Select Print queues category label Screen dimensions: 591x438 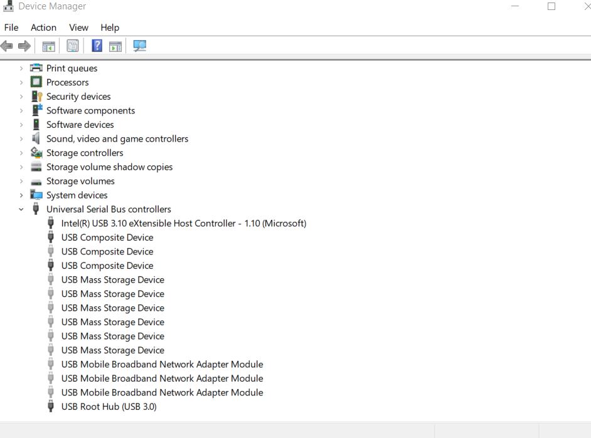pyautogui.click(x=72, y=68)
